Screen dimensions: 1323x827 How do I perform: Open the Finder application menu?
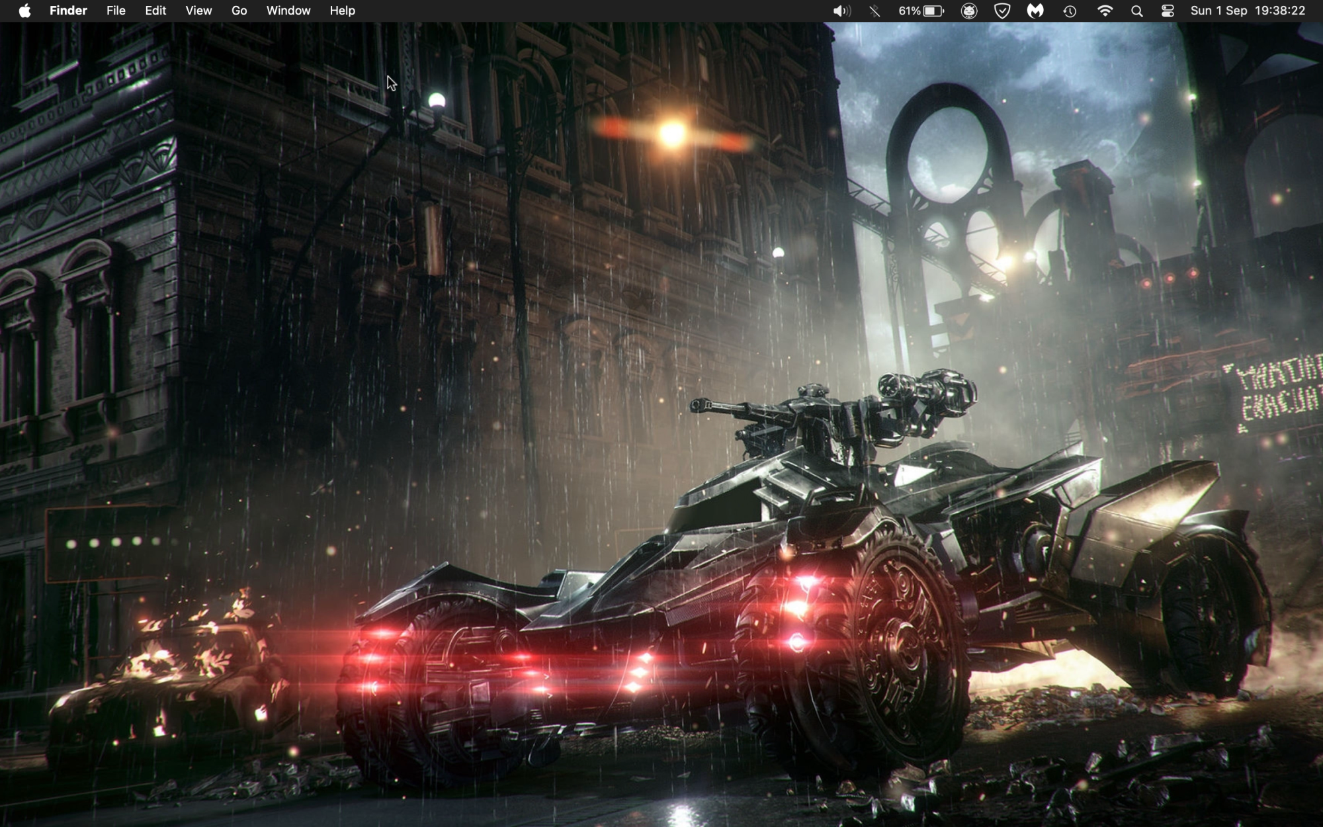tap(68, 11)
